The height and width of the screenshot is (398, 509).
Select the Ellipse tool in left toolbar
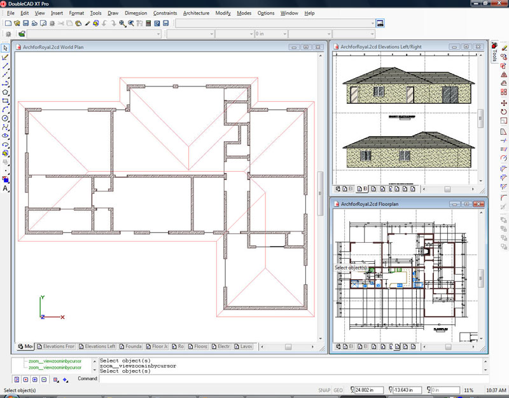[x=5, y=136]
